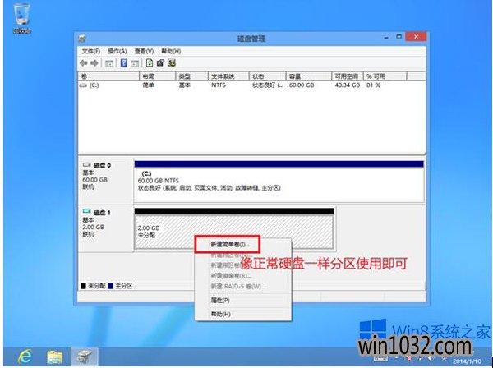Click the Refresh toolbar icon
Viewport: 493px width, 368px height.
[149, 62]
